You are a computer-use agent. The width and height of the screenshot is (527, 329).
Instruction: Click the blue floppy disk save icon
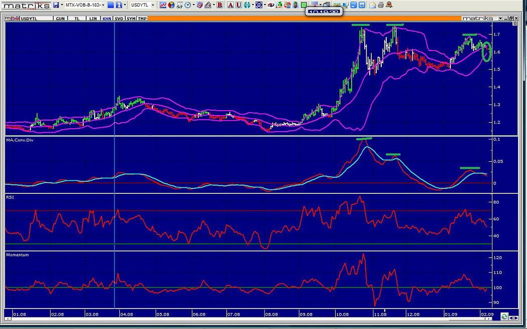pos(56,5)
